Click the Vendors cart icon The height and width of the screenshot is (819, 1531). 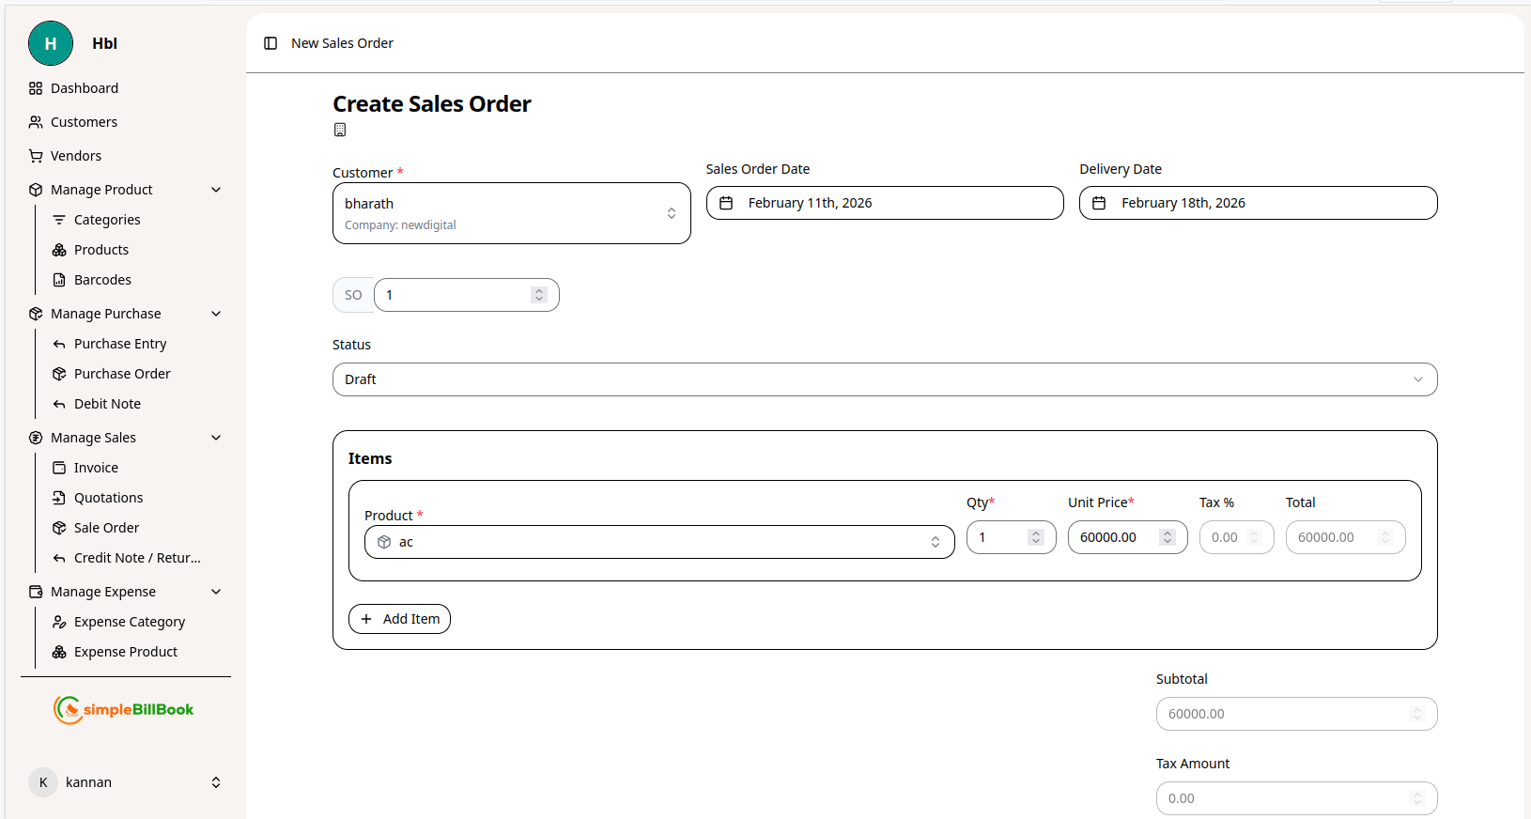(x=36, y=156)
